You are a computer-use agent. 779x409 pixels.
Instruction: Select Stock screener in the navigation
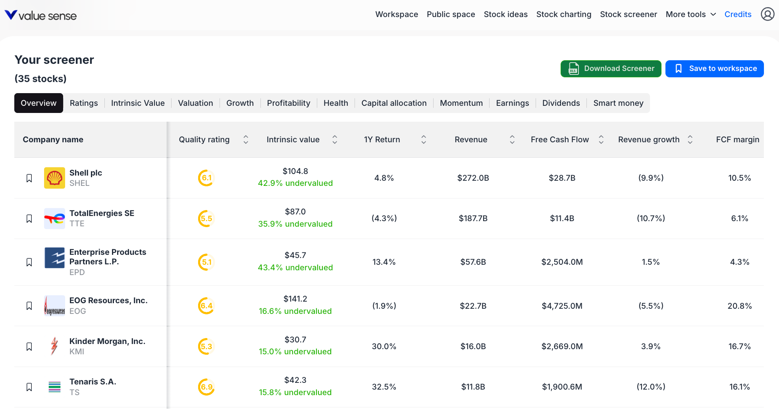(x=629, y=14)
